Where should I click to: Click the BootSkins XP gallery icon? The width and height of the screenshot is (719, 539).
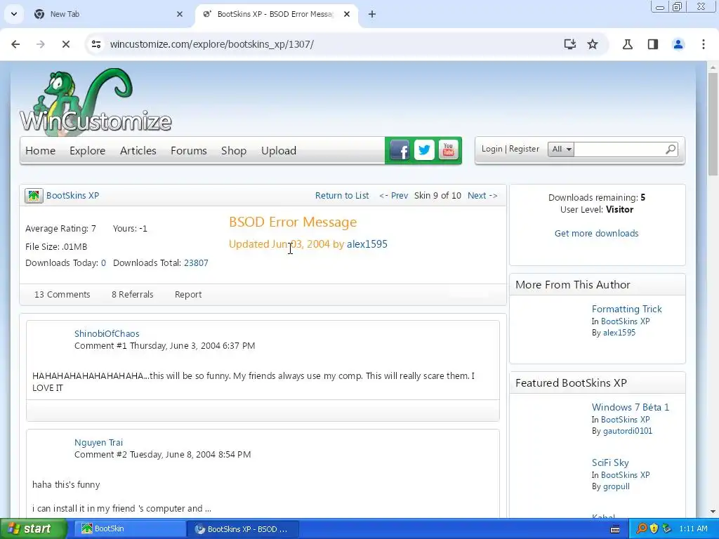pos(34,196)
